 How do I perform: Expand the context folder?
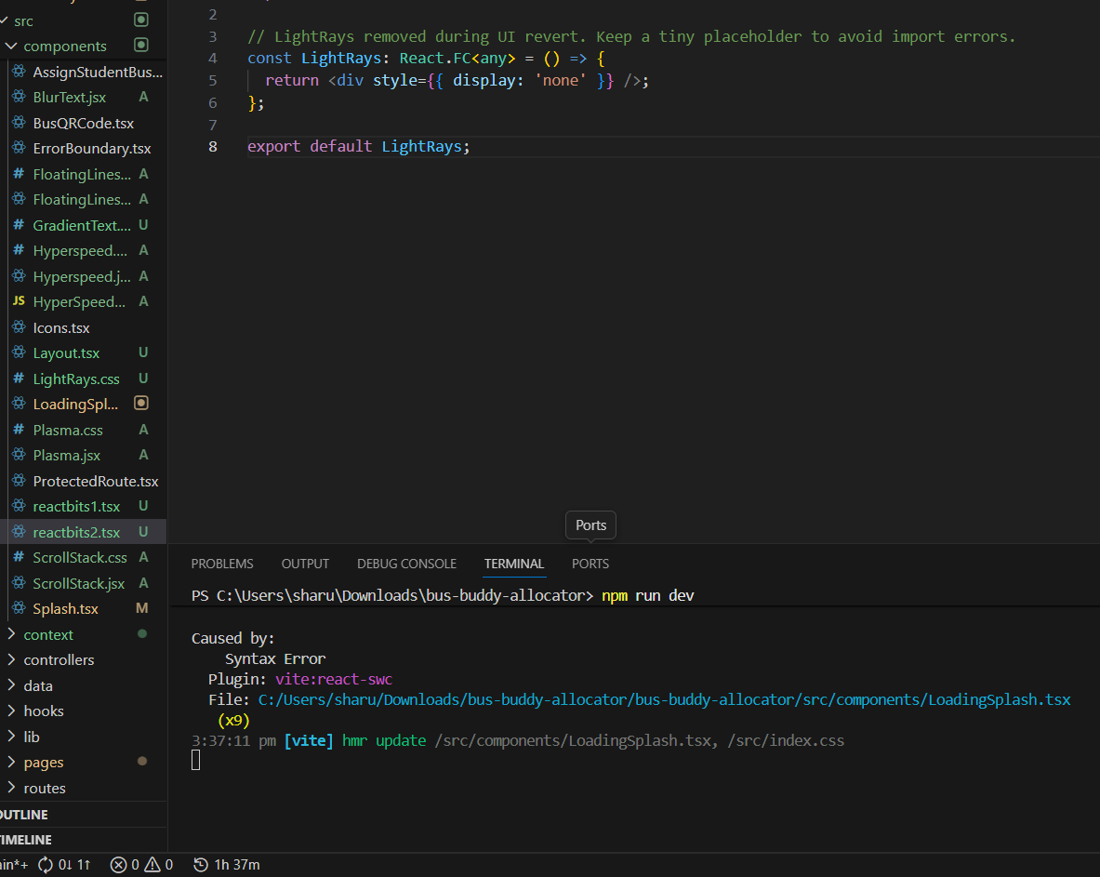[48, 635]
